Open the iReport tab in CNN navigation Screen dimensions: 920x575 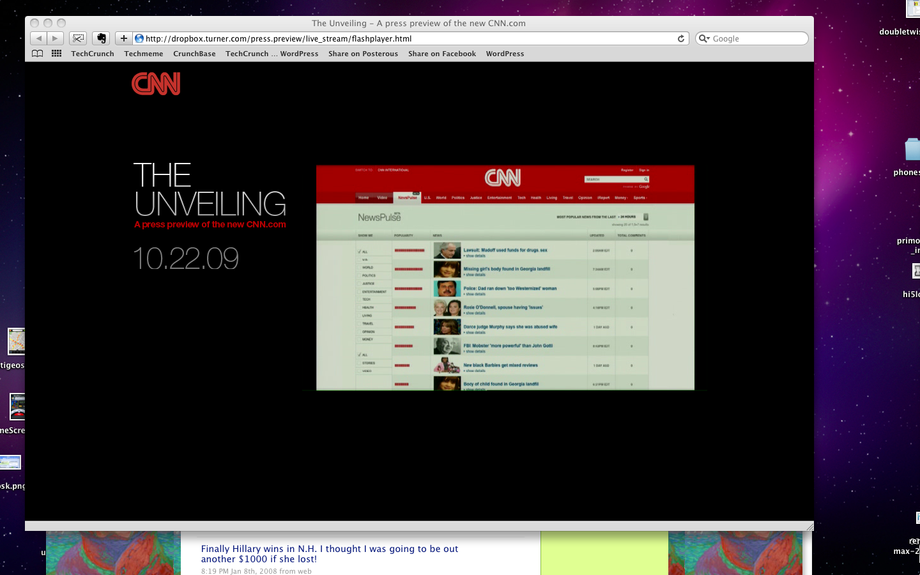603,198
